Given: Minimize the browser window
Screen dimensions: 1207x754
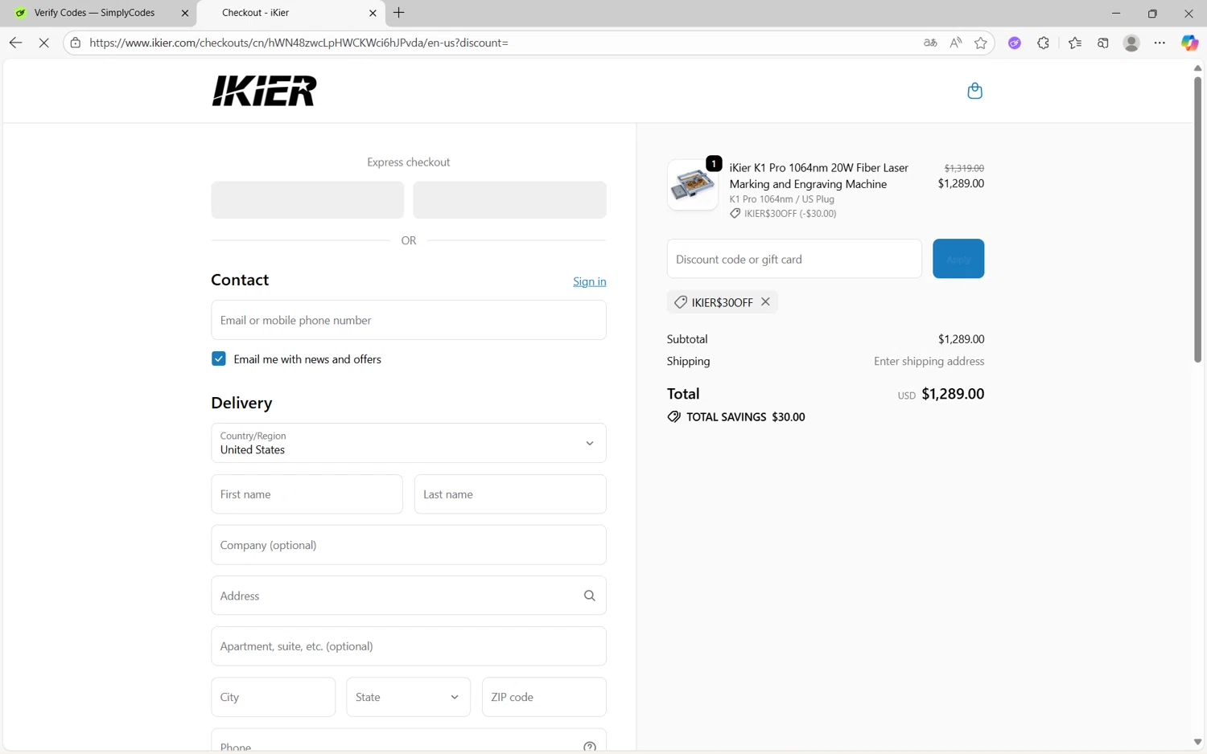Looking at the screenshot, I should 1116,13.
